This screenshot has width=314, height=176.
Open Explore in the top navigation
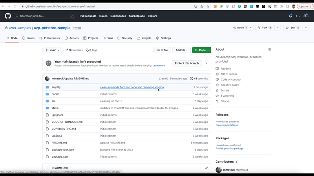pos(152,16)
